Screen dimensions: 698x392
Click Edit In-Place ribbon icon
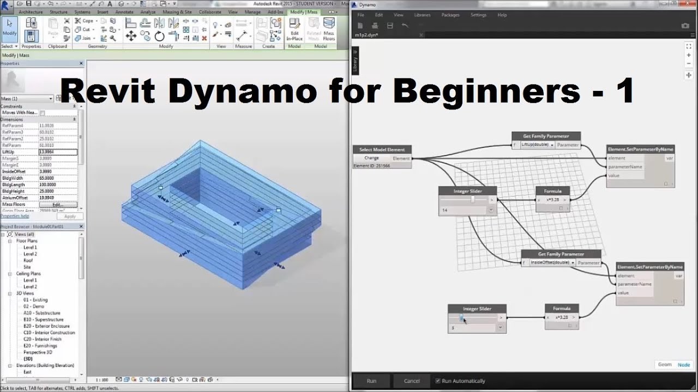[294, 29]
